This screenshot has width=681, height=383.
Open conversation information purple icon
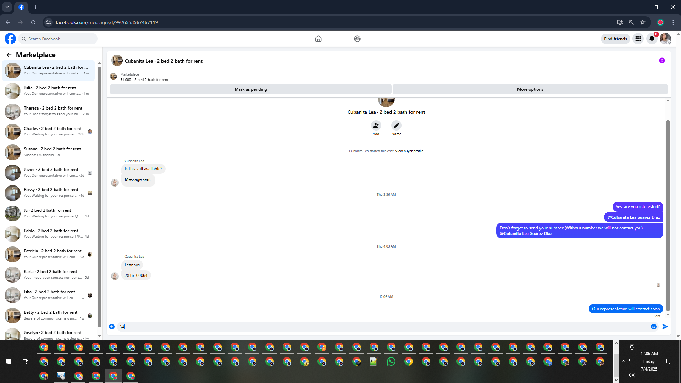pyautogui.click(x=661, y=61)
